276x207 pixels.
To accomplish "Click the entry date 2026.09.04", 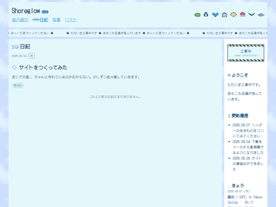I will click(19, 56).
